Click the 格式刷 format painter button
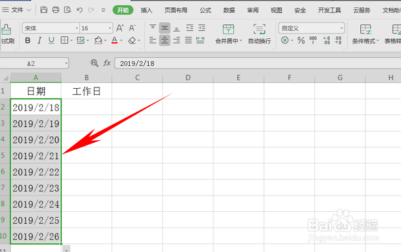The width and height of the screenshot is (401, 252). tap(7, 34)
